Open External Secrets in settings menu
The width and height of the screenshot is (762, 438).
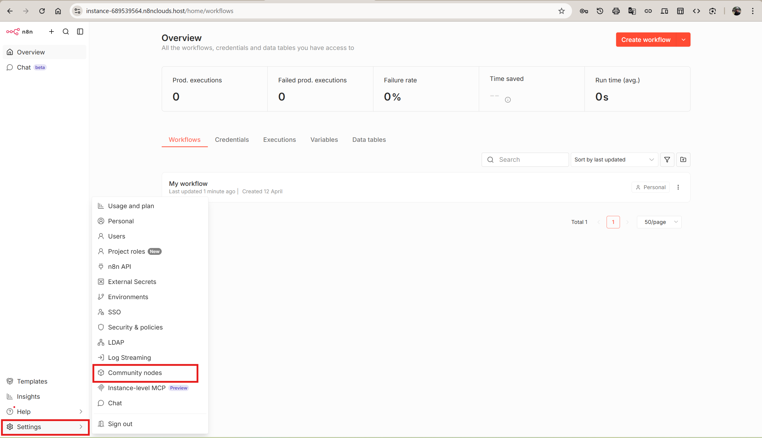150,282
